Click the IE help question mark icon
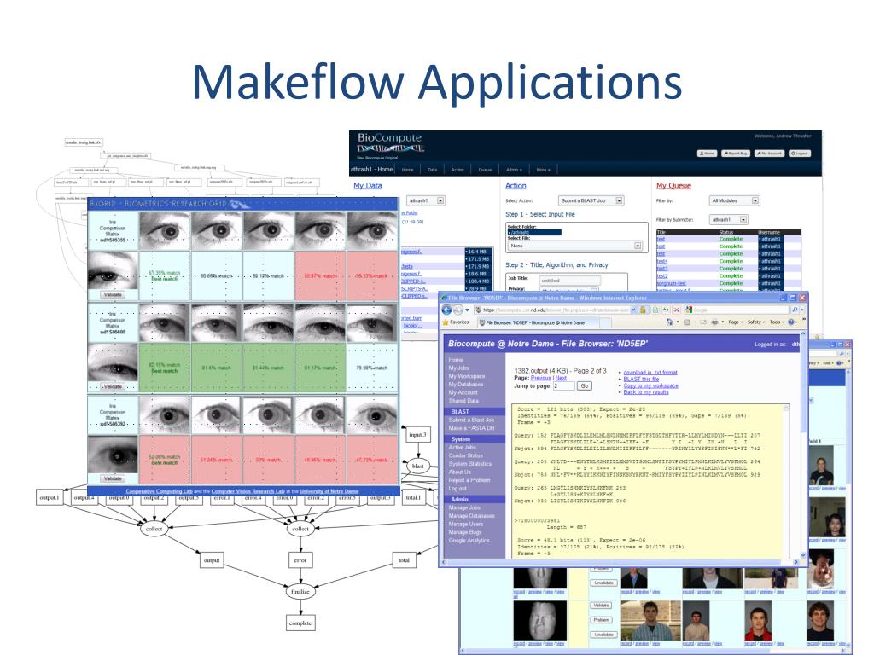The width and height of the screenshot is (874, 655). coord(791,322)
